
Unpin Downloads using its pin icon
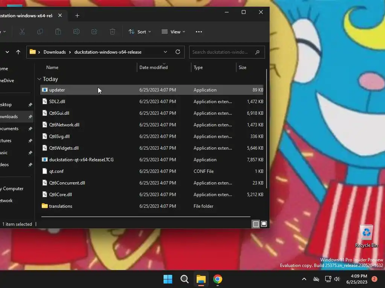(x=30, y=117)
